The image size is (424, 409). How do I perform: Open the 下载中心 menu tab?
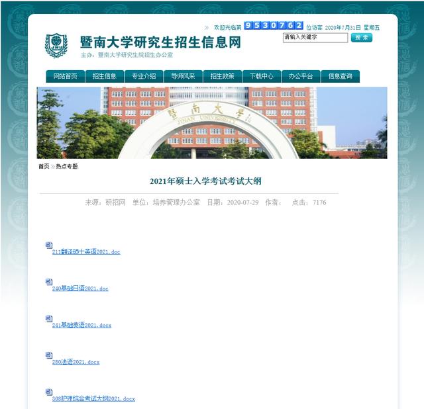262,76
